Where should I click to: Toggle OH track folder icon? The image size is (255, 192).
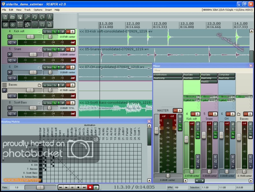39,67
